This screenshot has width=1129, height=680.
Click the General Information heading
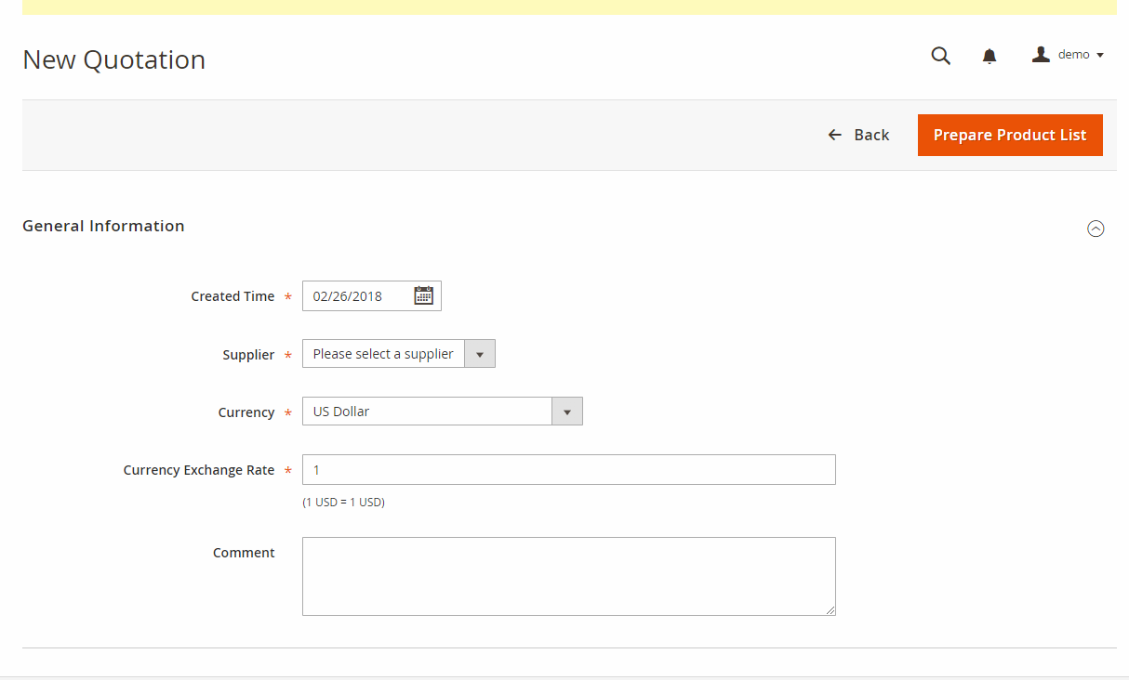tap(103, 226)
